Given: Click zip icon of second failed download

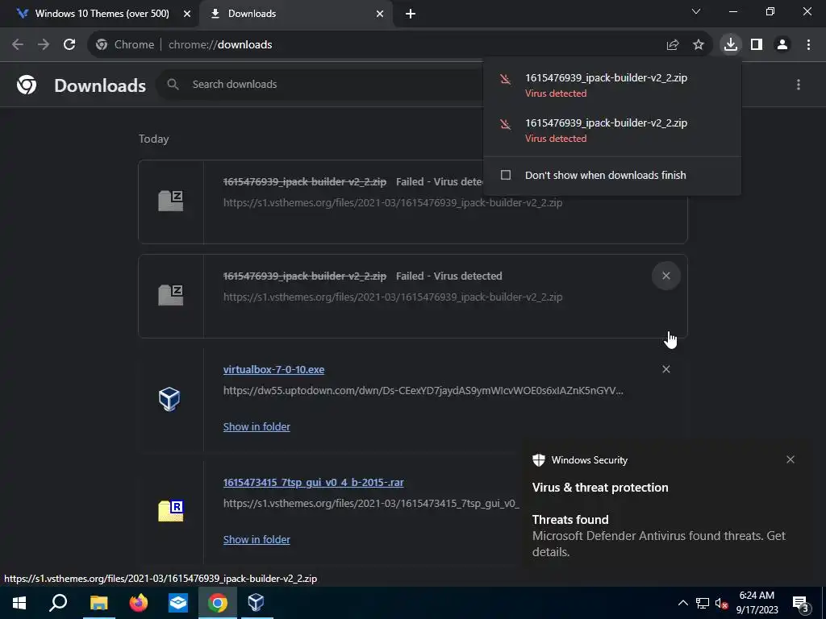Looking at the screenshot, I should [171, 295].
